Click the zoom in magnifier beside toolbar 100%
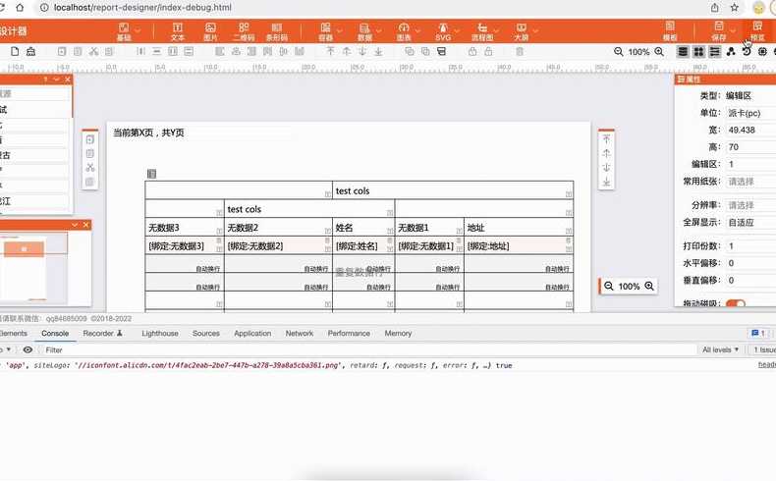The image size is (776, 481). (659, 52)
